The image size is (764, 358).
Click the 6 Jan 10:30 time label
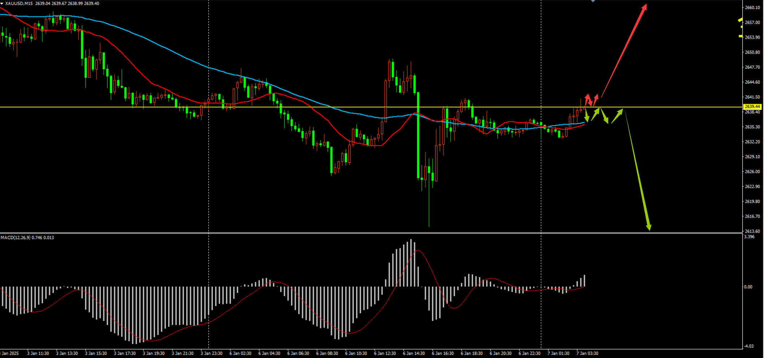356,353
